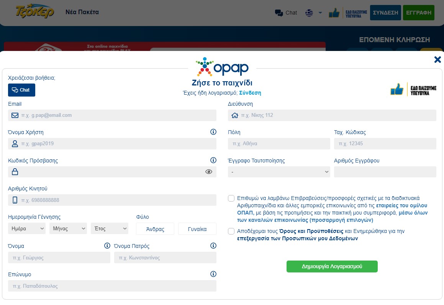Click the OPAP logo in the form
The image size is (444, 305).
point(222,67)
